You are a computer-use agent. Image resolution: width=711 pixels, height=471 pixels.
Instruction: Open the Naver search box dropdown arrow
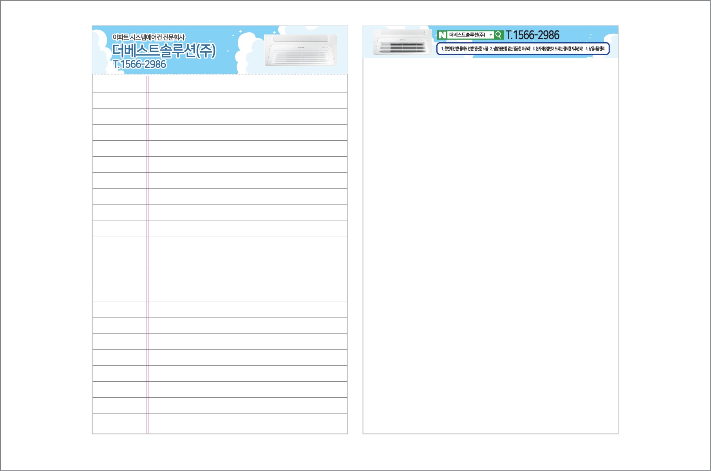pos(490,35)
